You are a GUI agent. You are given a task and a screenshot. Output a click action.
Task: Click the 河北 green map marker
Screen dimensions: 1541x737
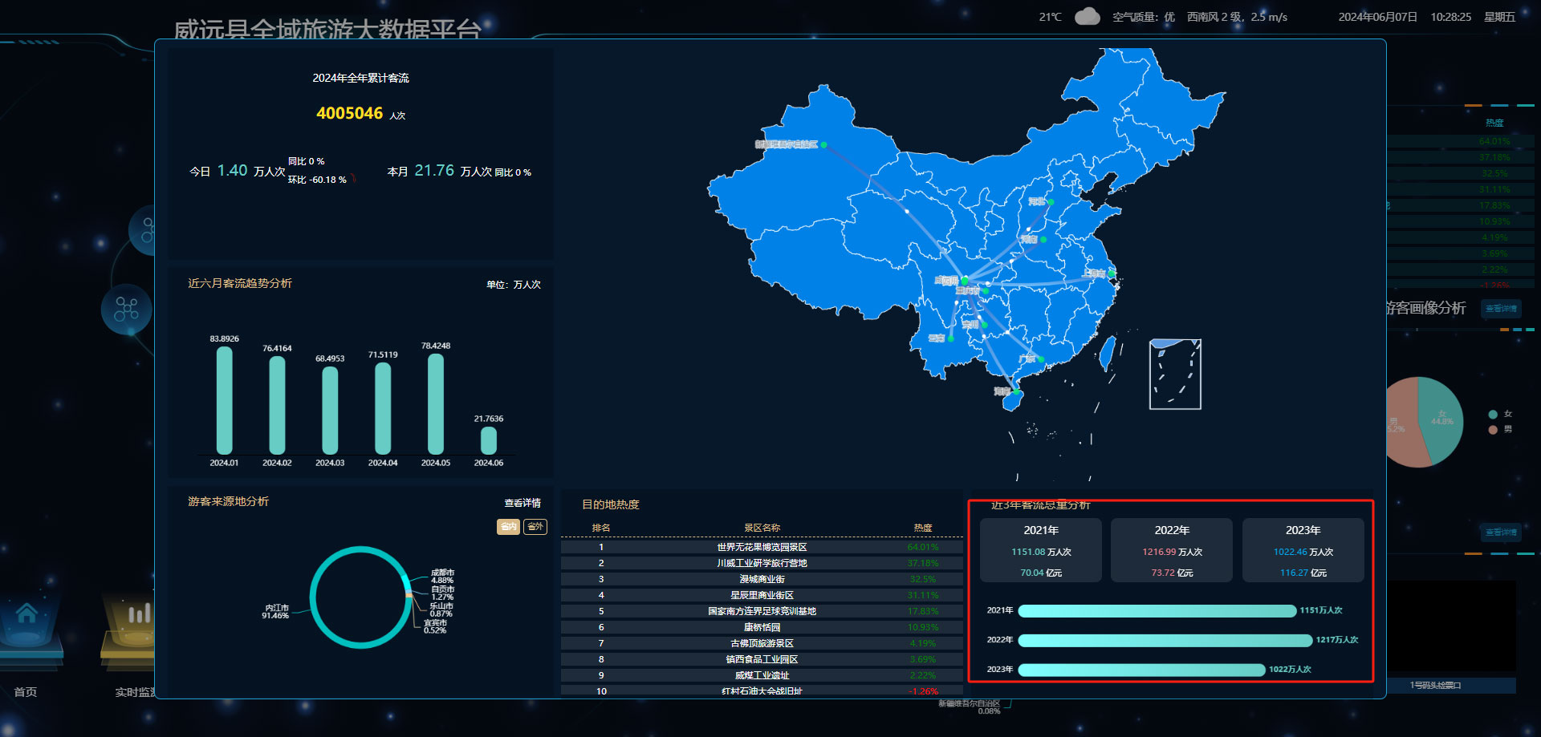tap(1051, 202)
